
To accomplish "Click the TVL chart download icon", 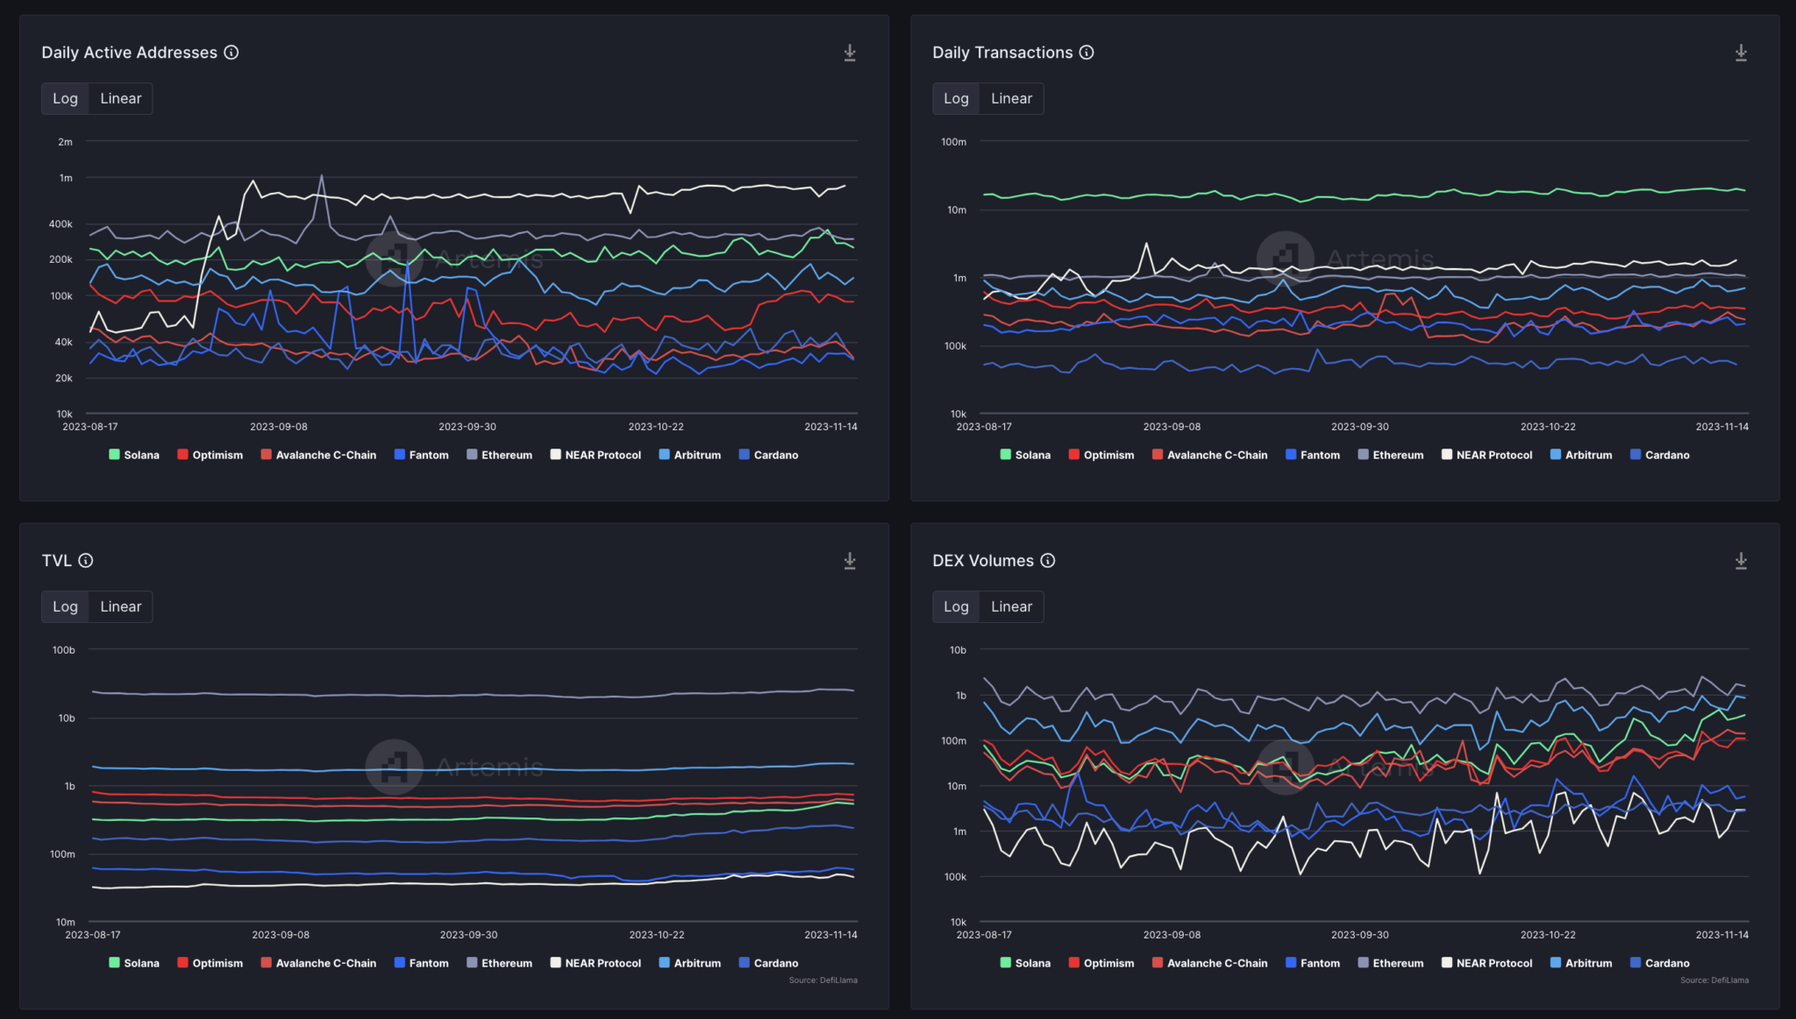I will [849, 562].
